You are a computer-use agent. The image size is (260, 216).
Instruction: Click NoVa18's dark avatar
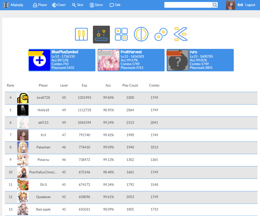pyautogui.click(x=23, y=110)
